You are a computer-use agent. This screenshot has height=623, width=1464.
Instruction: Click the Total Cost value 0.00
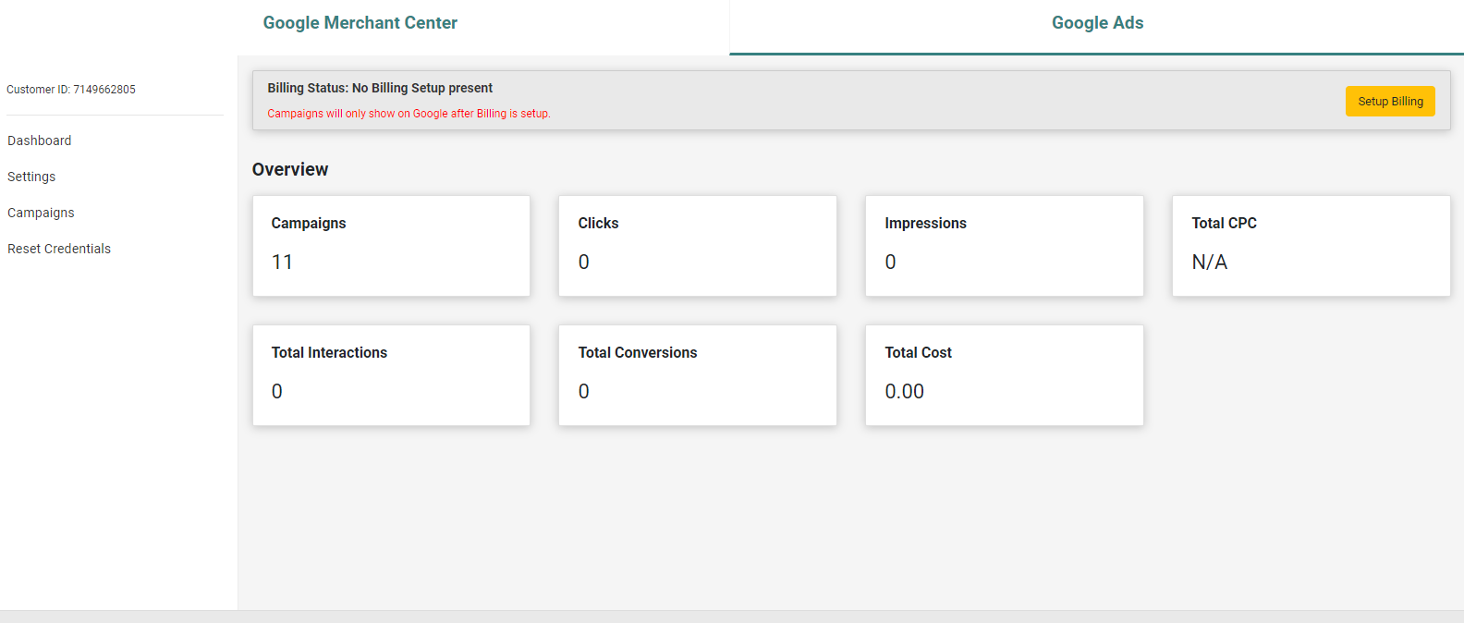(904, 391)
